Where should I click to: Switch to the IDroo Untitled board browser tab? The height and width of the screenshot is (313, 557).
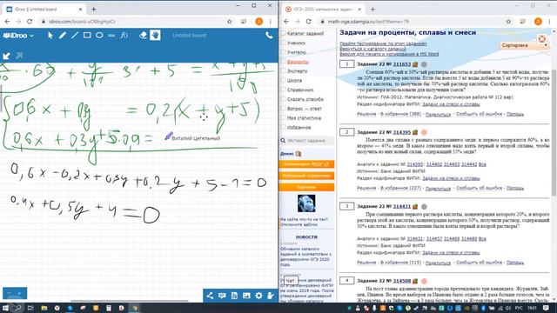click(44, 10)
